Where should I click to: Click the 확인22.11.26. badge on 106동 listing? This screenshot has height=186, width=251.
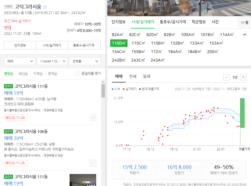coord(16,163)
